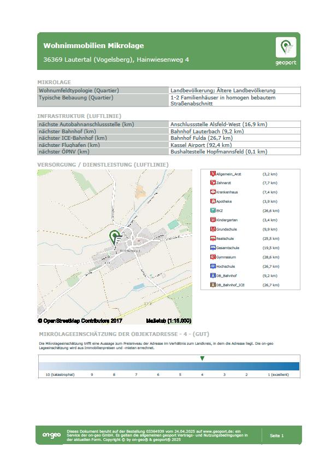Click the green location pin on map
This screenshot has width=325, height=460.
(116, 238)
